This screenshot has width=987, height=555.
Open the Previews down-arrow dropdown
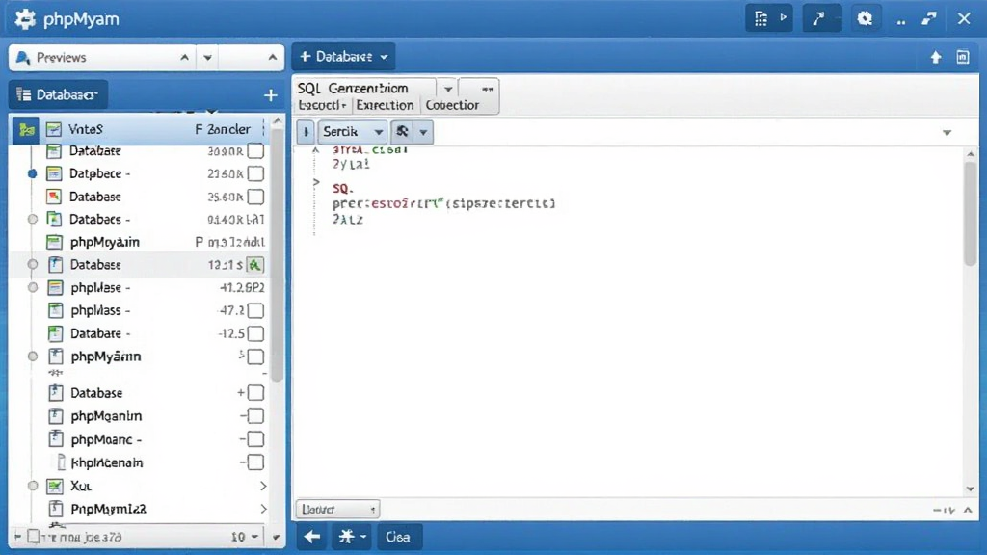[208, 58]
